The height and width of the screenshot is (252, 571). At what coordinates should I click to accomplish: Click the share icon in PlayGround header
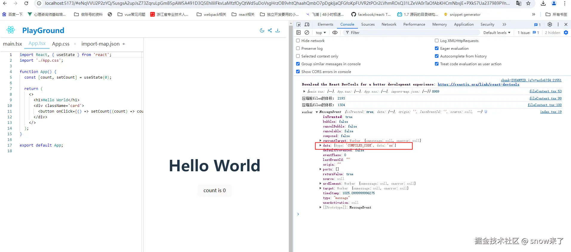(x=270, y=30)
